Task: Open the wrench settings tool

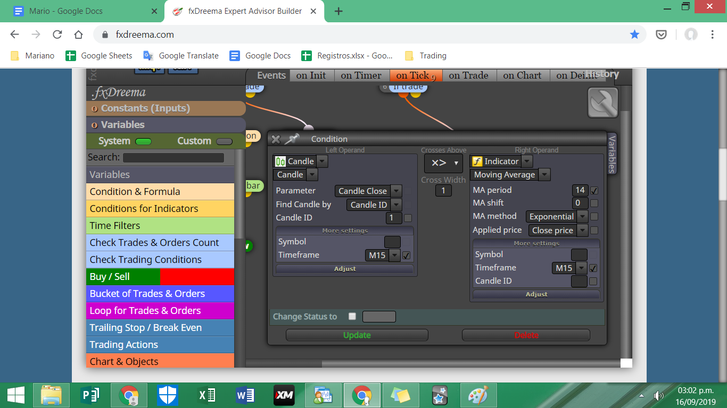Action: (603, 102)
